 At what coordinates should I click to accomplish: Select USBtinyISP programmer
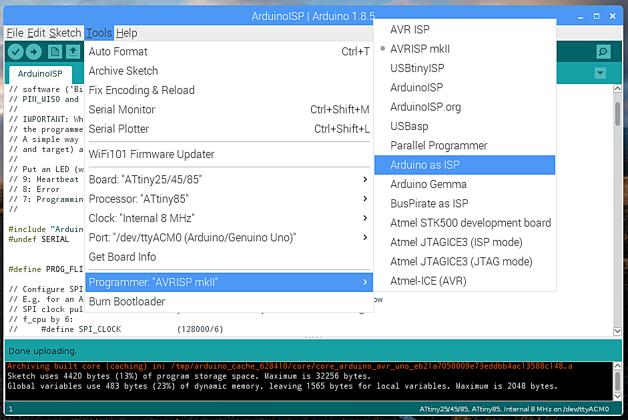tap(464, 68)
